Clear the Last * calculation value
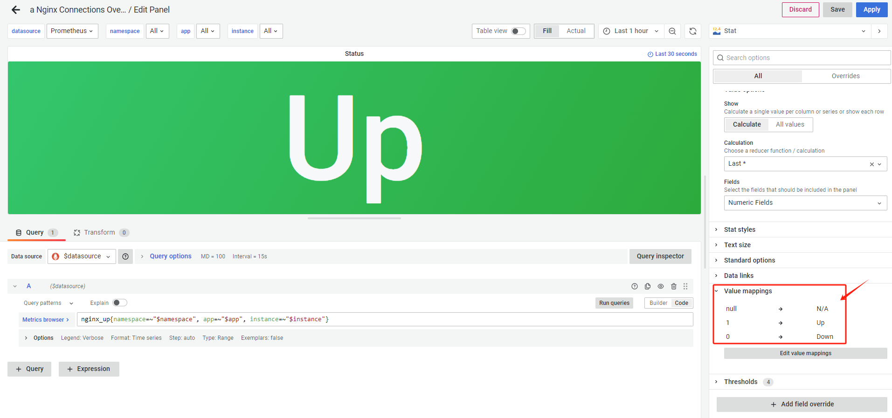The height and width of the screenshot is (418, 892). [871, 164]
